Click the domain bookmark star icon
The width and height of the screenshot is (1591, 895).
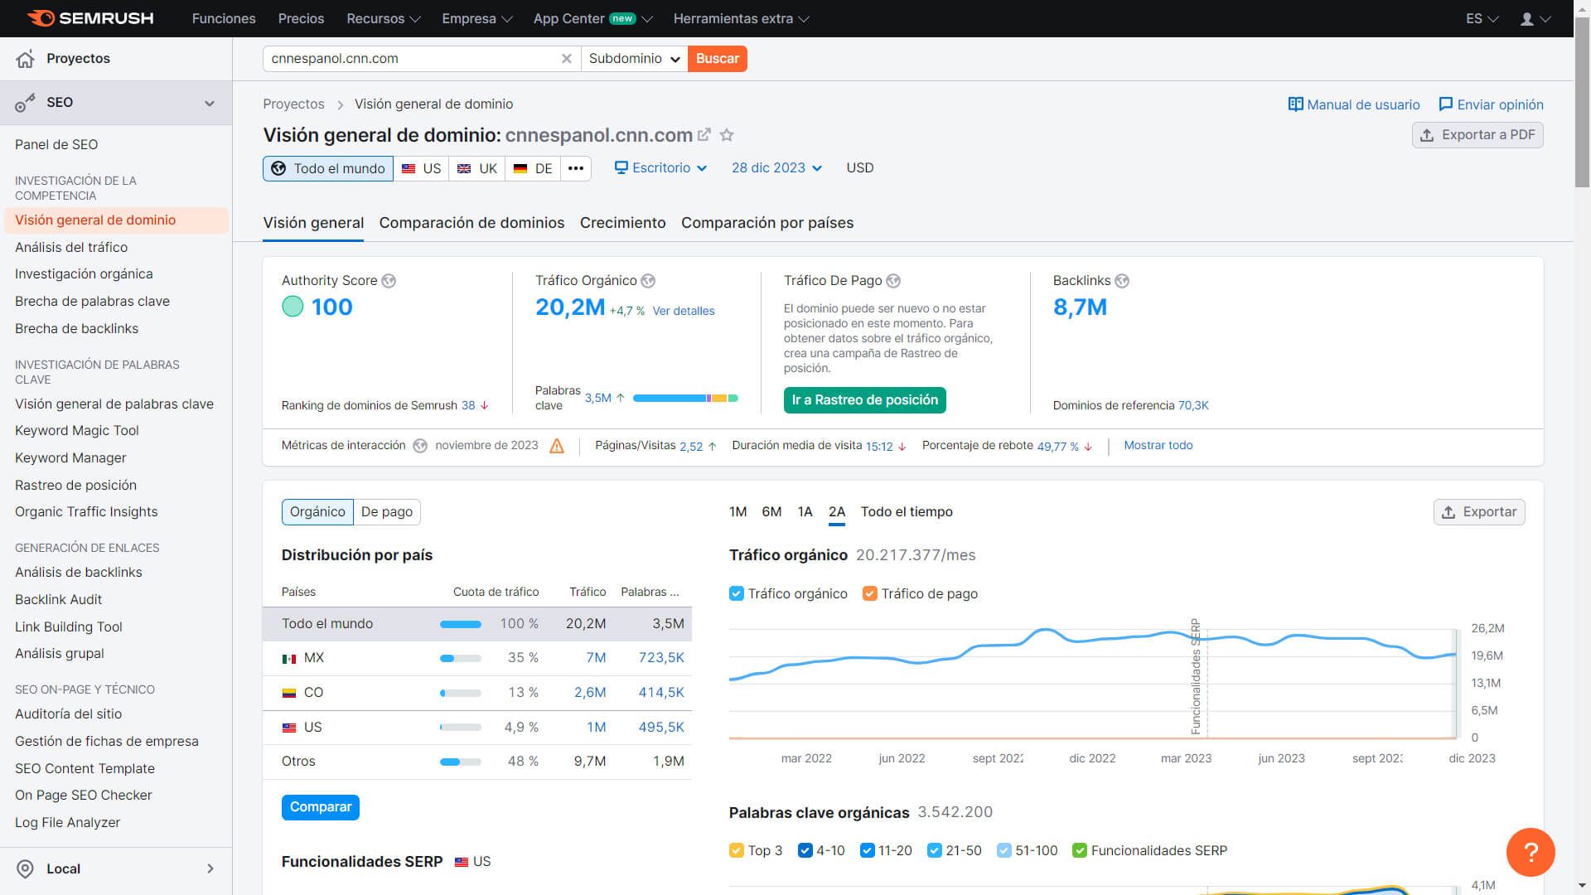click(x=727, y=134)
